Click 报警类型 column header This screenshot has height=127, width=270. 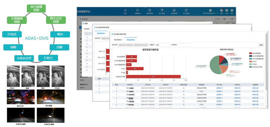click(x=201, y=85)
